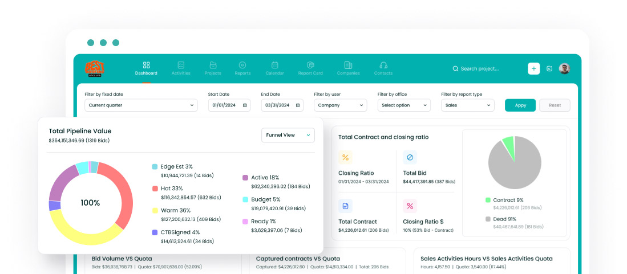Viewport: 627px width, 274px height.
Task: Click the Budget legend cyan swatch
Action: (x=245, y=200)
